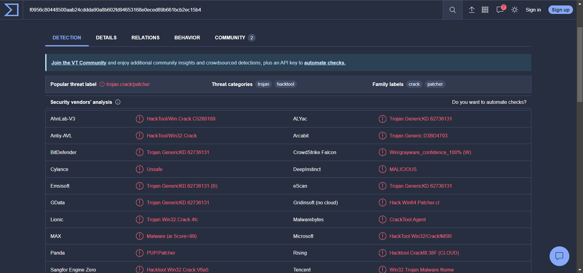Click the Sign up button
Image resolution: width=583 pixels, height=273 pixels.
pos(561,10)
